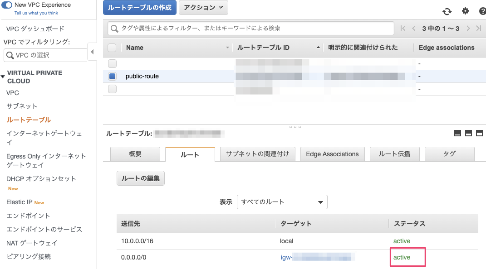The width and height of the screenshot is (486, 269).
Task: Jump to the last page of results
Action: point(479,29)
